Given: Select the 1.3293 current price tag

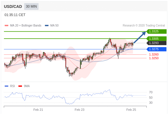Looking at the screenshot, I should 156,43.
